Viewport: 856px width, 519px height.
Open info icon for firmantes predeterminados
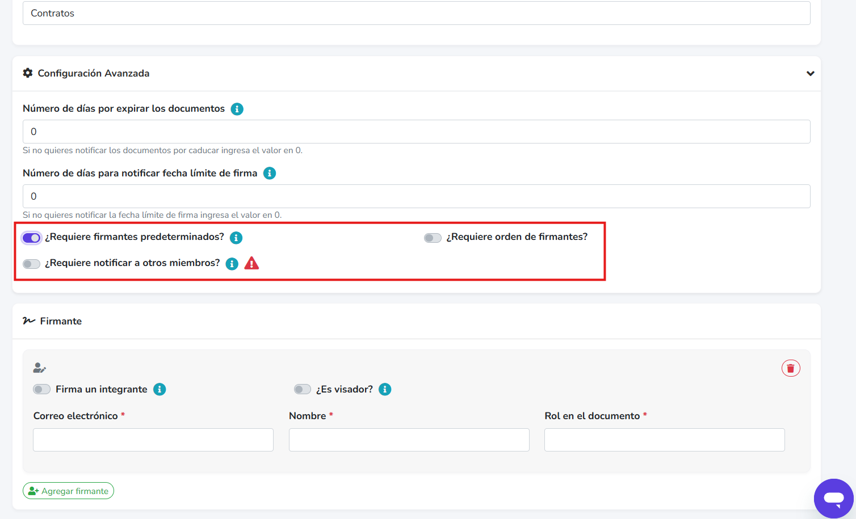tap(236, 238)
